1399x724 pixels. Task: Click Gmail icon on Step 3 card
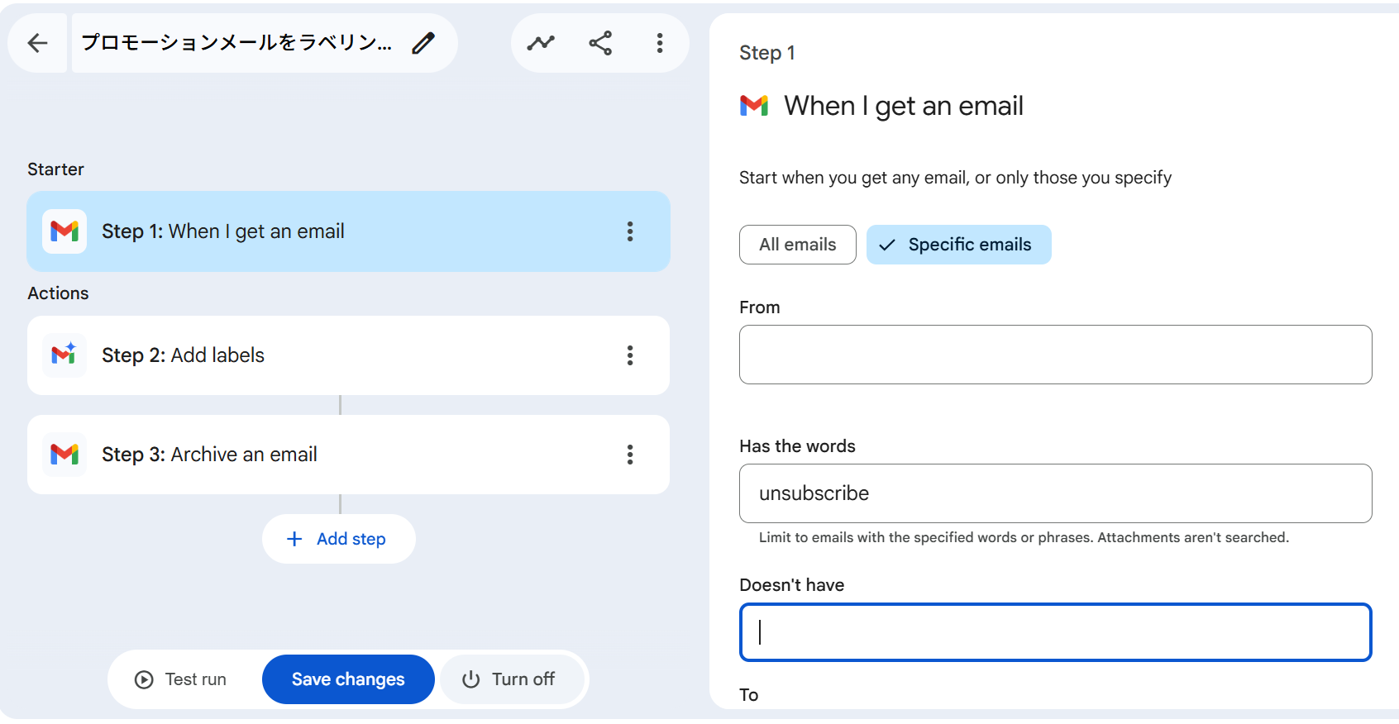[x=64, y=455]
